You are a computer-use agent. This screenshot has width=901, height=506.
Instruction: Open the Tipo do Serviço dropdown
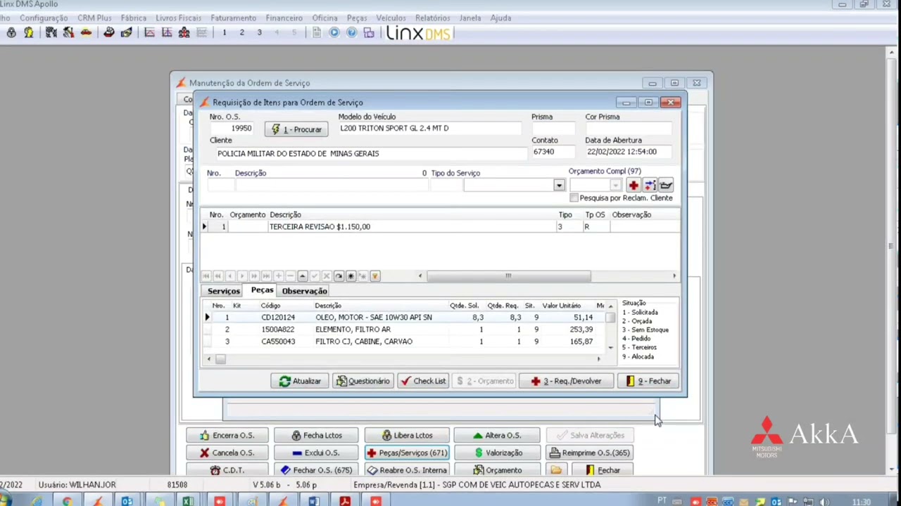tap(559, 186)
